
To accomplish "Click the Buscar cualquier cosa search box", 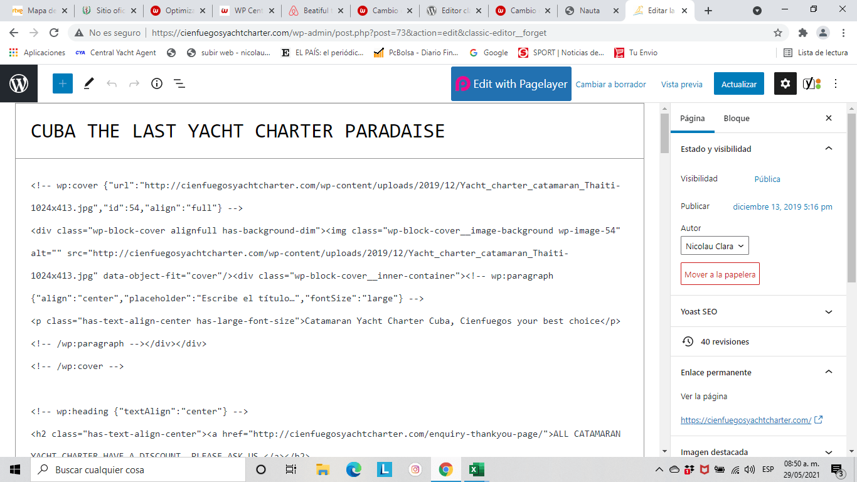I will coord(138,469).
